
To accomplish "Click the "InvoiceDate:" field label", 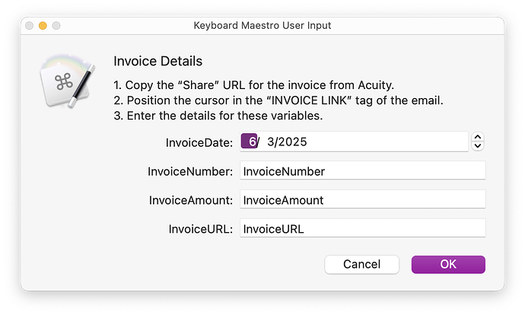I will coord(199,142).
